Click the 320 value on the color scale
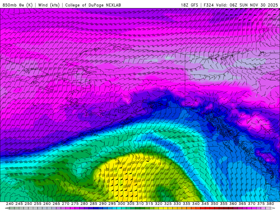280x210 pixels. coord(159,204)
